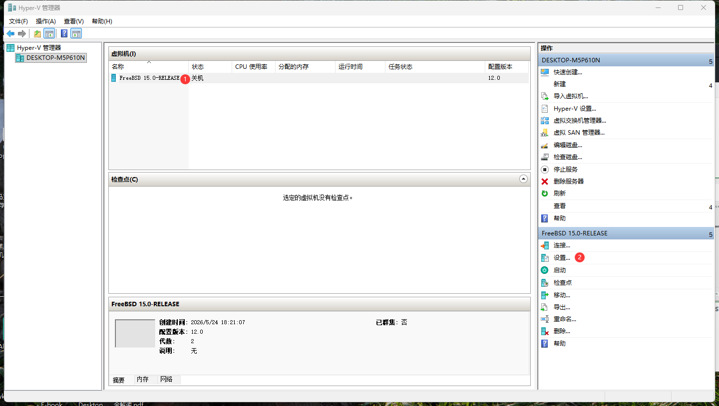Open the 查看(V) menu
The image size is (719, 406).
[74, 21]
